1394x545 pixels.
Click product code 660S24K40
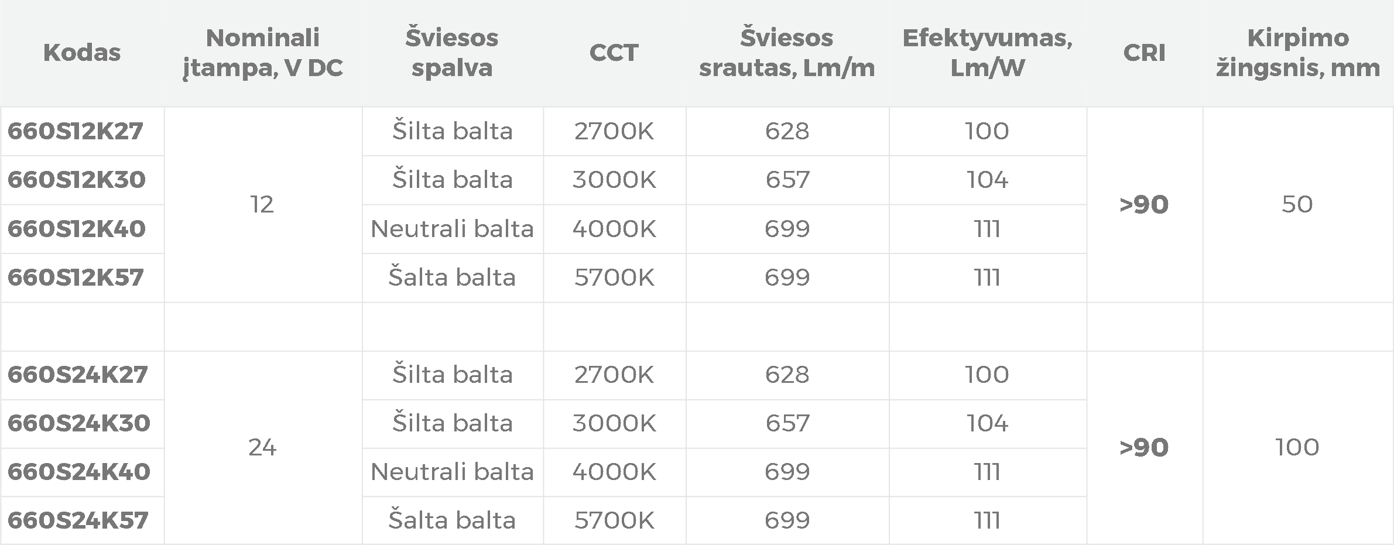[78, 472]
